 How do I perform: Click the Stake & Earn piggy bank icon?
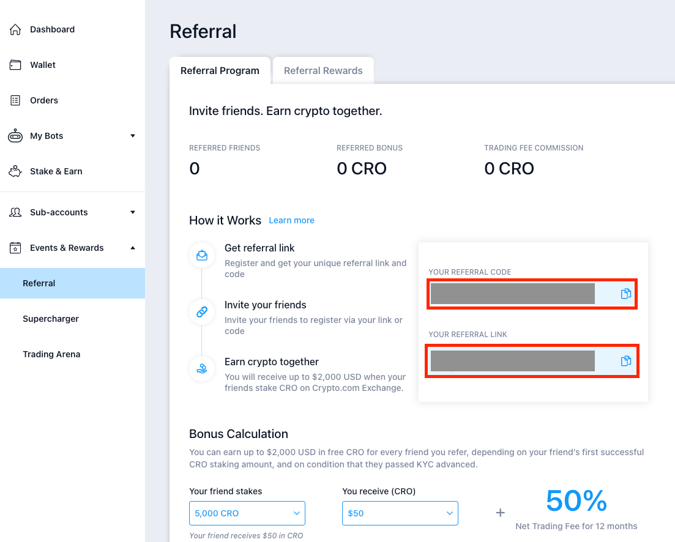click(x=15, y=171)
